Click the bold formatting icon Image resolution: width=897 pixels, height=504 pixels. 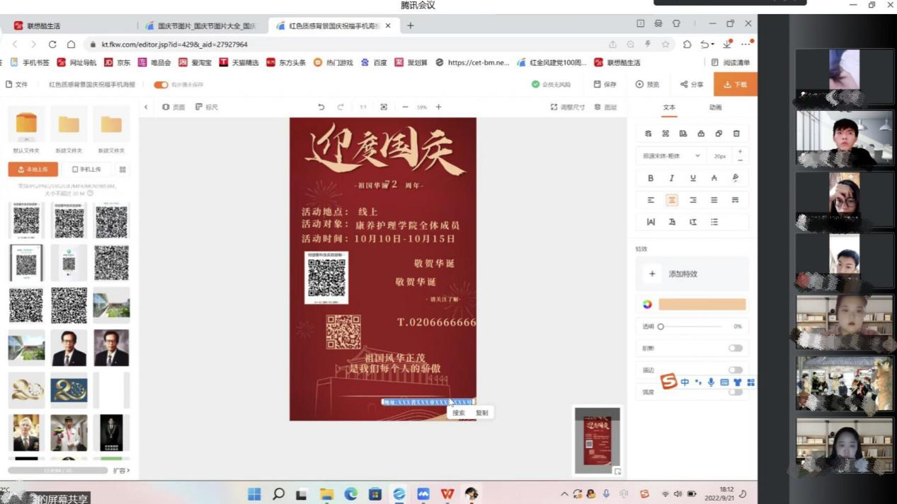point(651,178)
